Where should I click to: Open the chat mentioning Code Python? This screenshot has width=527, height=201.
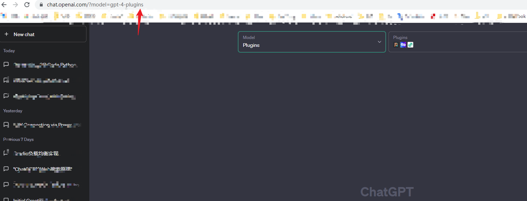(43, 65)
